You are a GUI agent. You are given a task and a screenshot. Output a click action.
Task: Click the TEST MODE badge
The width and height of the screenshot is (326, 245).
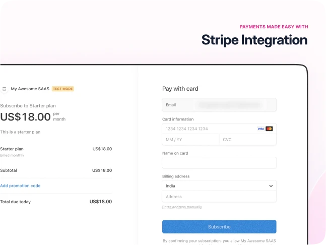(63, 89)
